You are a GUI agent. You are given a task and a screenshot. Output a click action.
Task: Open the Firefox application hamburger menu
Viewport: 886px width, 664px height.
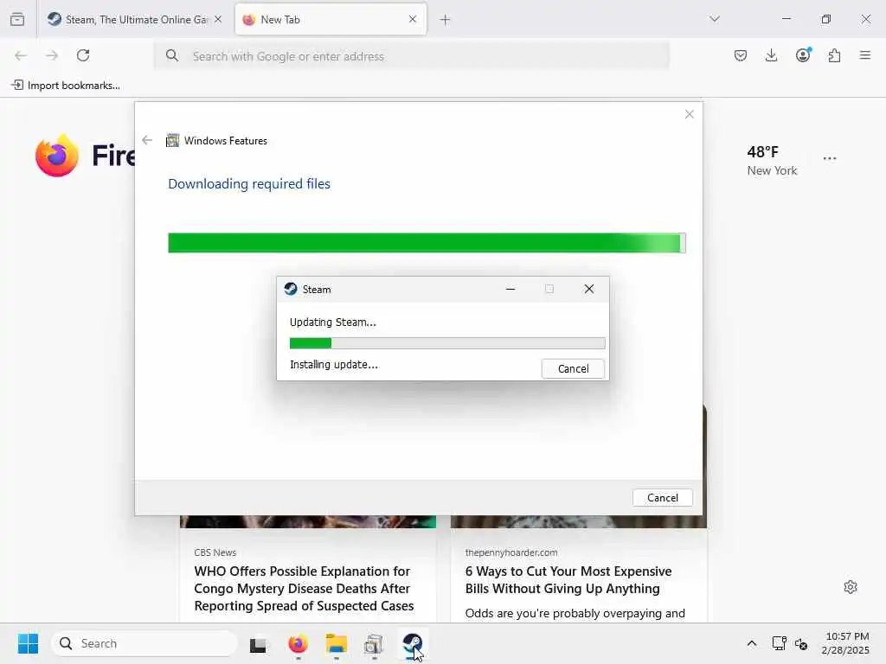tap(865, 55)
